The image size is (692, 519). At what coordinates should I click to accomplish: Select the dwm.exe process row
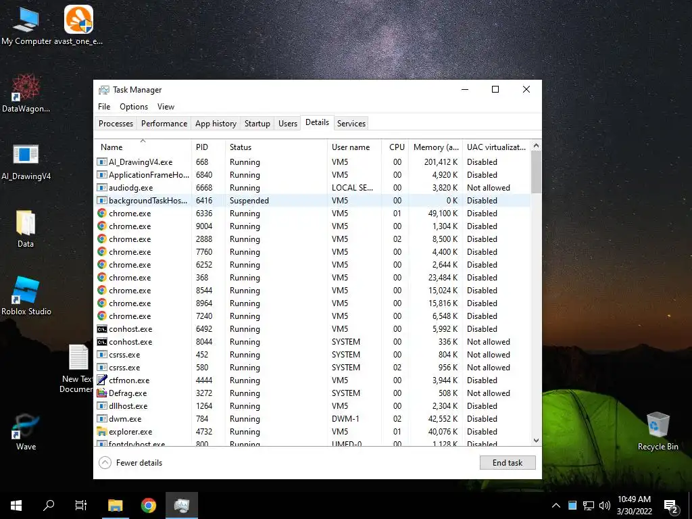pos(312,418)
